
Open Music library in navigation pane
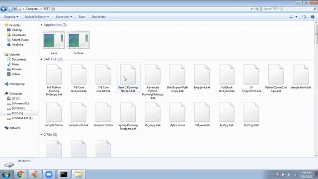(x=13, y=64)
